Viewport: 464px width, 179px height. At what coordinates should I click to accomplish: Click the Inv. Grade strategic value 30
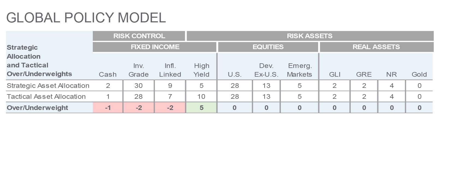point(138,86)
